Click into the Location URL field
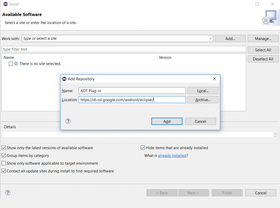This screenshot has width=280, height=208. (x=132, y=100)
